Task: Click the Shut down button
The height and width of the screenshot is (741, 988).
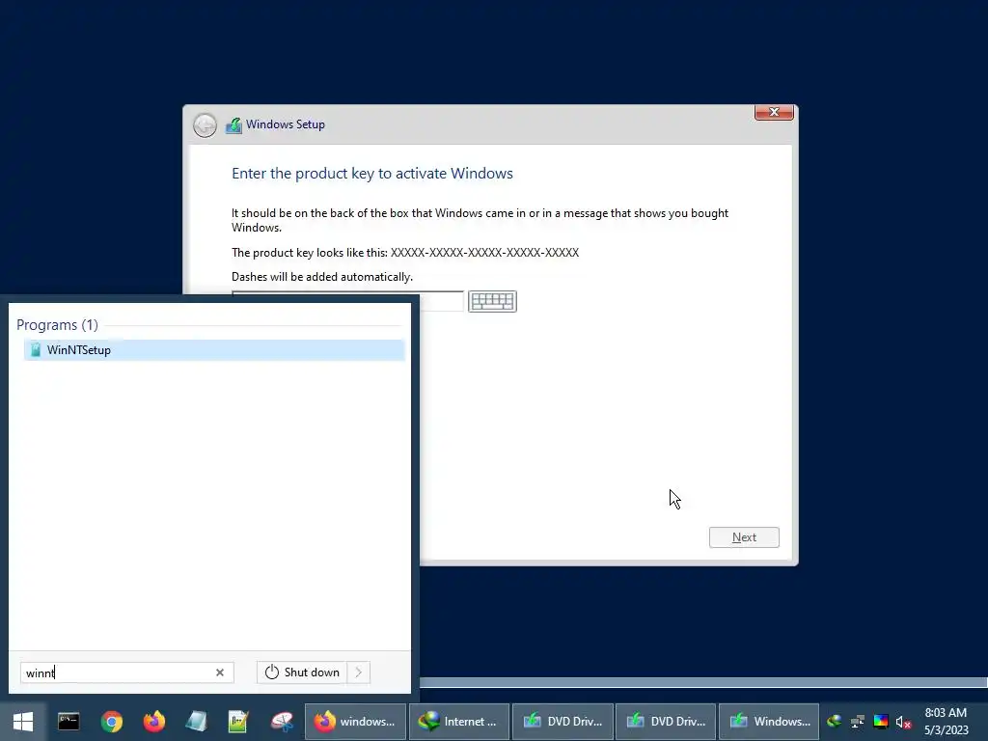Action: coord(302,672)
